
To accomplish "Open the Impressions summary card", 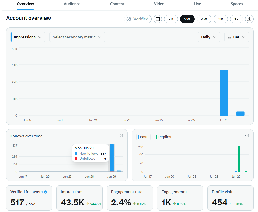I will point(79,198).
